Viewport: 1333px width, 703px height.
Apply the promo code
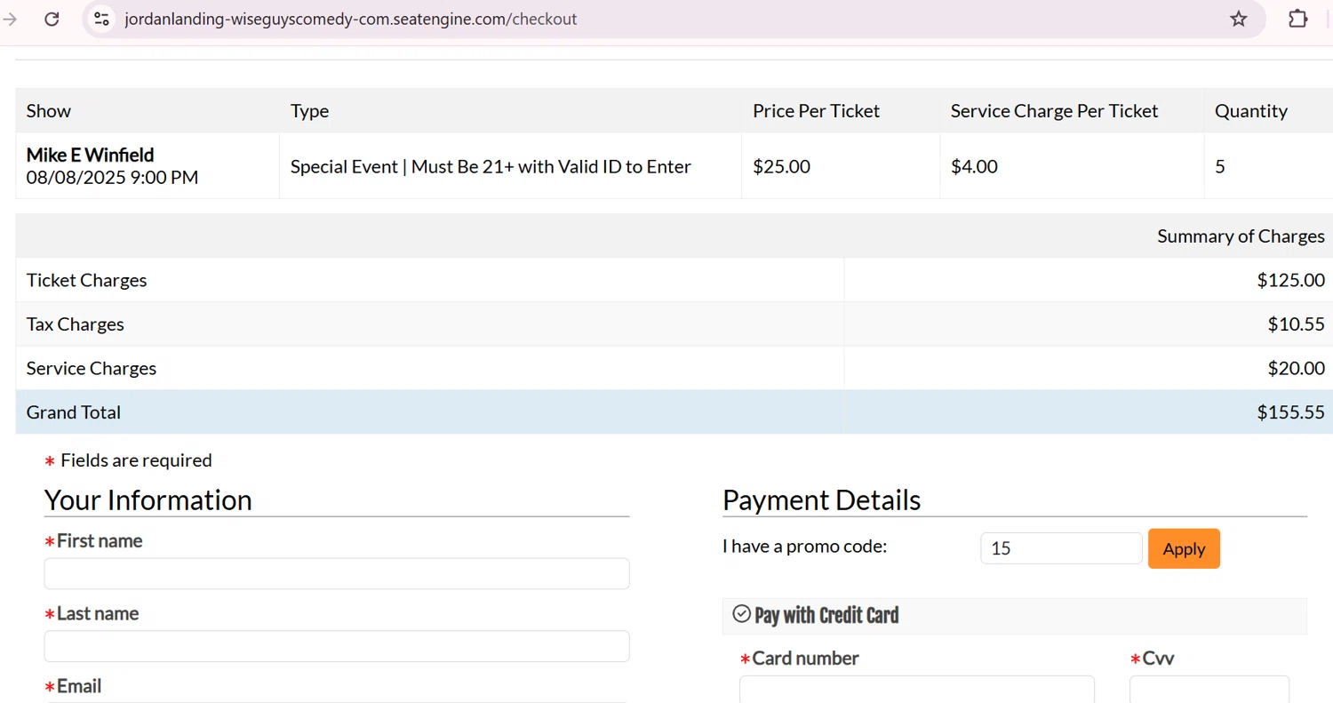pos(1184,548)
